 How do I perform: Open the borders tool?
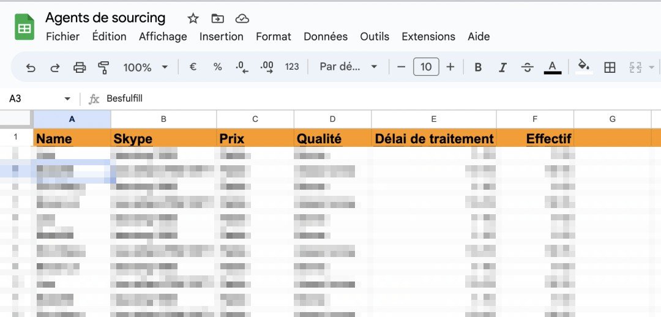pos(610,67)
